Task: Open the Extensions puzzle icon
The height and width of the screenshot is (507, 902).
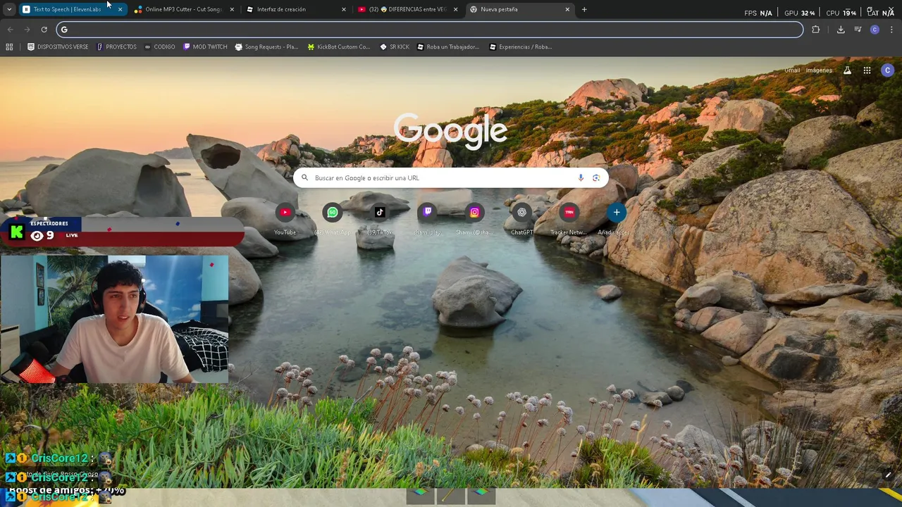Action: tap(816, 30)
